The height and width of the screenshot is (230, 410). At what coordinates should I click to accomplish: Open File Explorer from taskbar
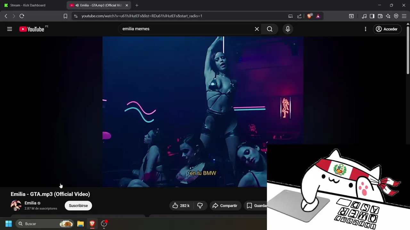80,224
